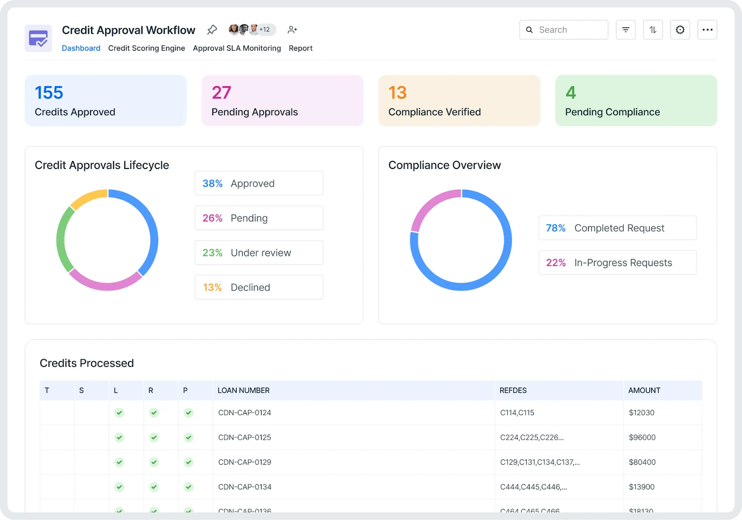Image resolution: width=742 pixels, height=520 pixels.
Task: Toggle the L checkmark for CDN-CAP-0125
Action: (x=119, y=437)
